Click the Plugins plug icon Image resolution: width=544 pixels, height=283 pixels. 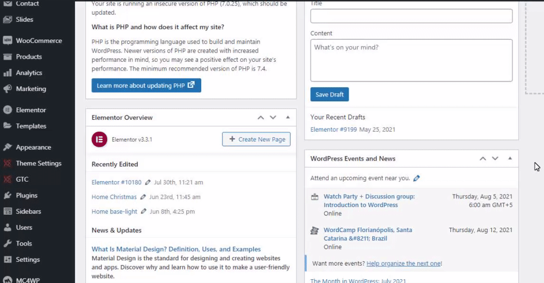click(x=7, y=195)
